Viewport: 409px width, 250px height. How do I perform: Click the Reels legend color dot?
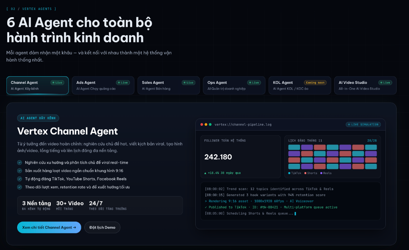[322, 173]
